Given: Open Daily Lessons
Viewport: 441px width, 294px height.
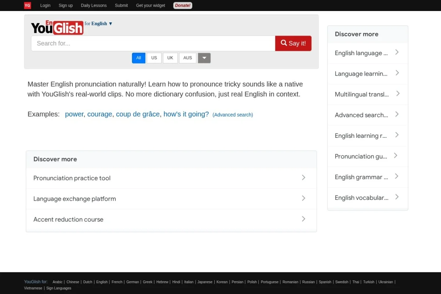Looking at the screenshot, I should [94, 6].
